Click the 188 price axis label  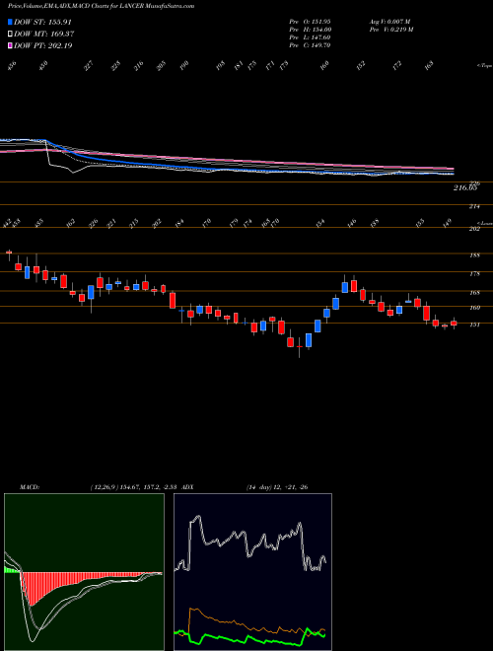point(474,255)
